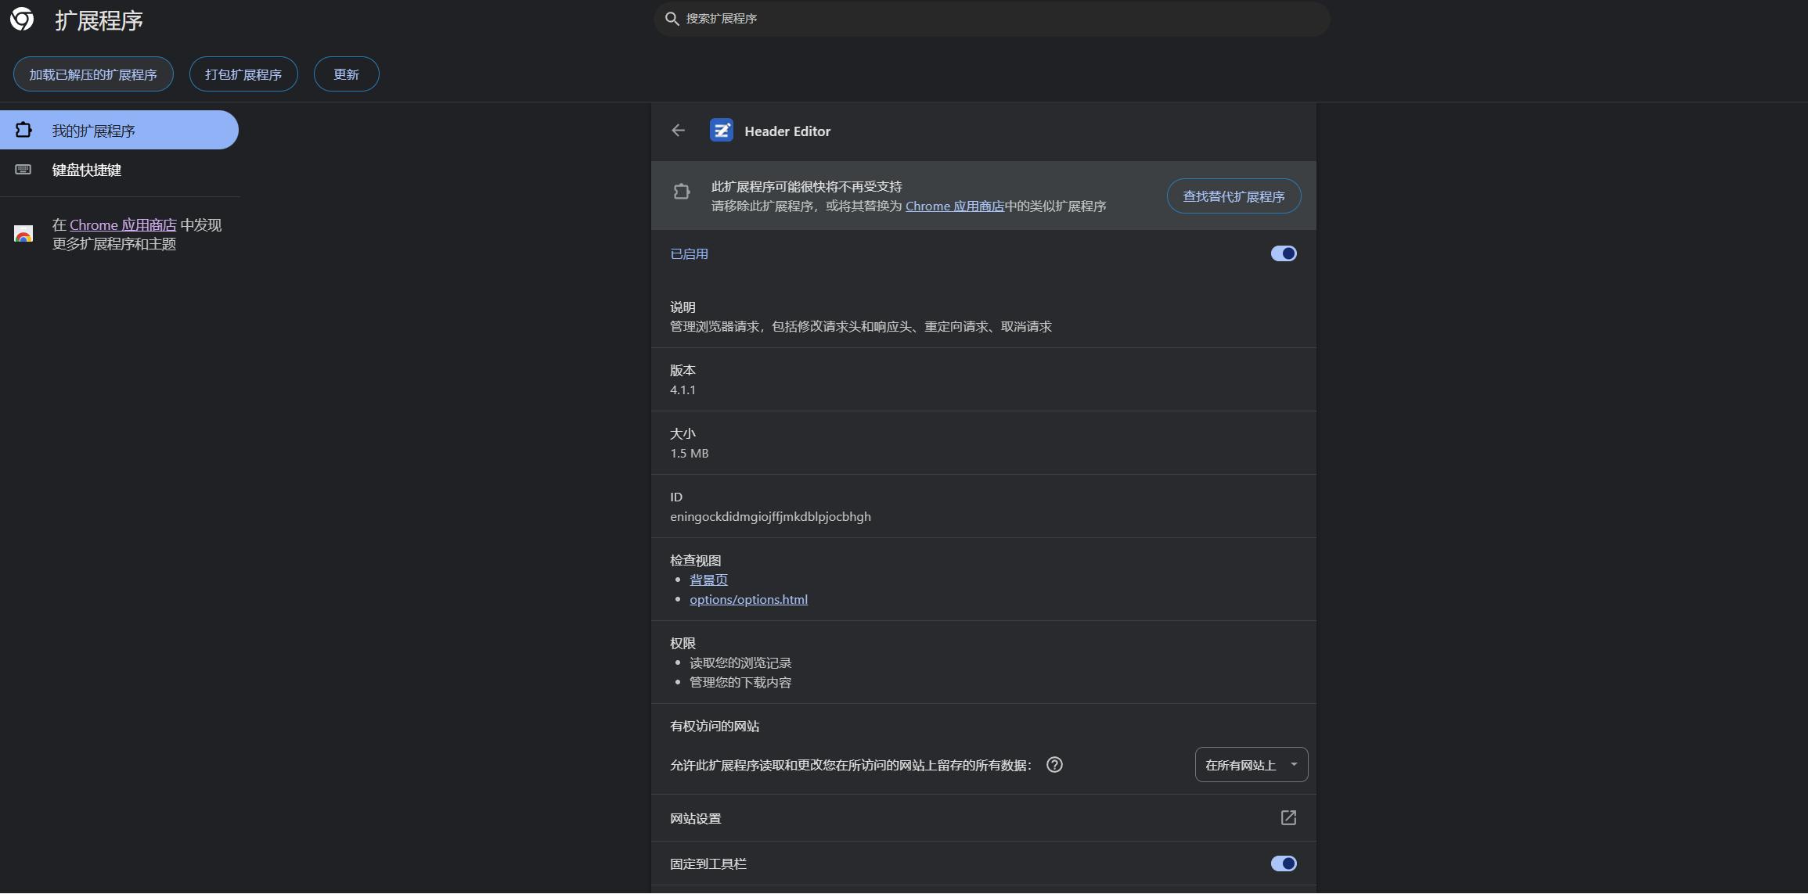Toggle the 固定到工具栏 switch
The image size is (1808, 894).
pos(1284,863)
